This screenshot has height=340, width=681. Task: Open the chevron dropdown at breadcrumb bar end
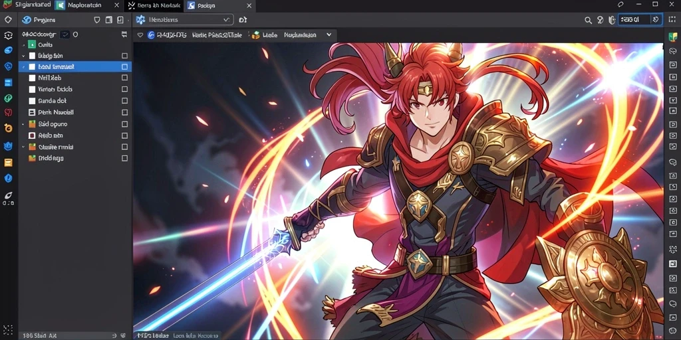pyautogui.click(x=329, y=35)
